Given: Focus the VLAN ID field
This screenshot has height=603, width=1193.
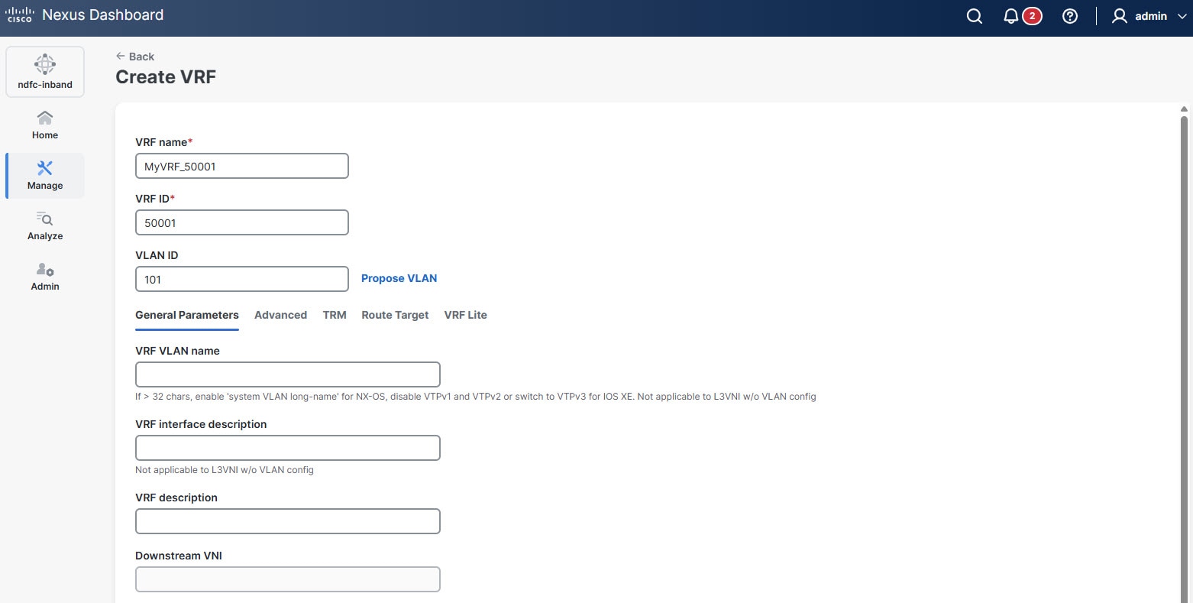Looking at the screenshot, I should click(242, 279).
